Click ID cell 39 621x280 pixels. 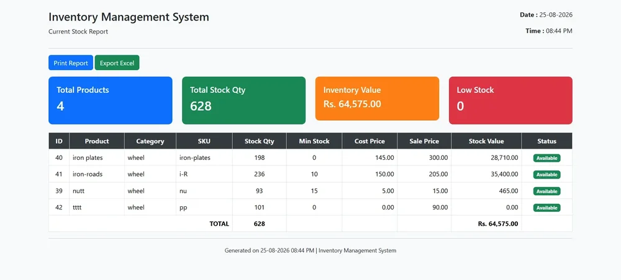click(59, 191)
